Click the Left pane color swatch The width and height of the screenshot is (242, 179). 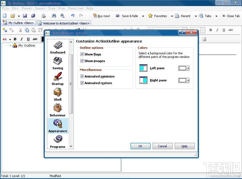coord(183,68)
